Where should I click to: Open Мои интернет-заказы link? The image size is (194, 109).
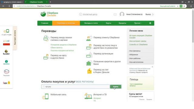point(138,41)
